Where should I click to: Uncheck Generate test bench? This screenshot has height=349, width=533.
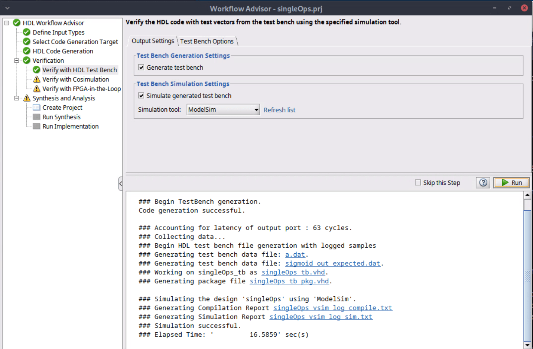(141, 67)
